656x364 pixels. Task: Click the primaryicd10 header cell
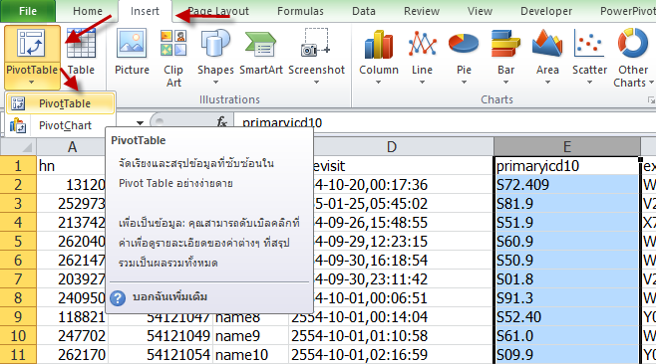567,166
